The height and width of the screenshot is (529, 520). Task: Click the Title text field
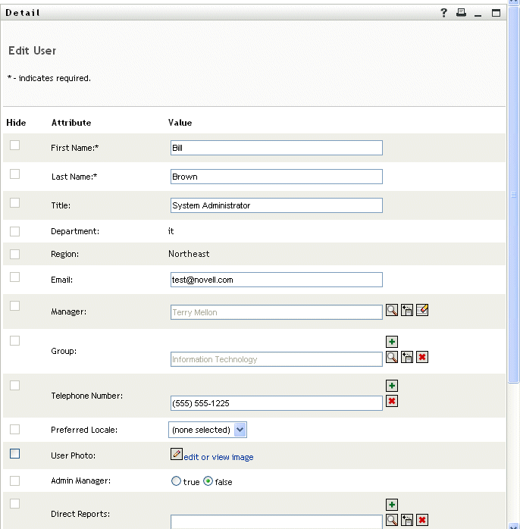coord(277,205)
